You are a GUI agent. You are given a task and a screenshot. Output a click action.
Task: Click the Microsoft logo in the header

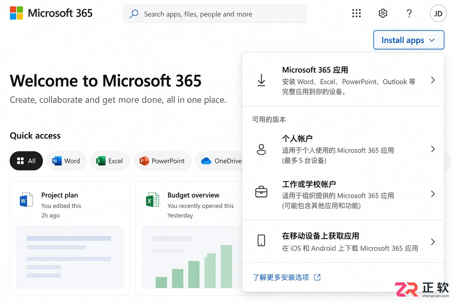pyautogui.click(x=16, y=13)
